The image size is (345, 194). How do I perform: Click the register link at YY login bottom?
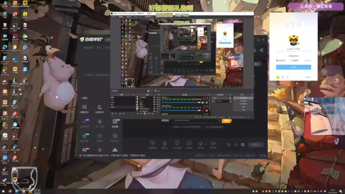click(x=308, y=77)
